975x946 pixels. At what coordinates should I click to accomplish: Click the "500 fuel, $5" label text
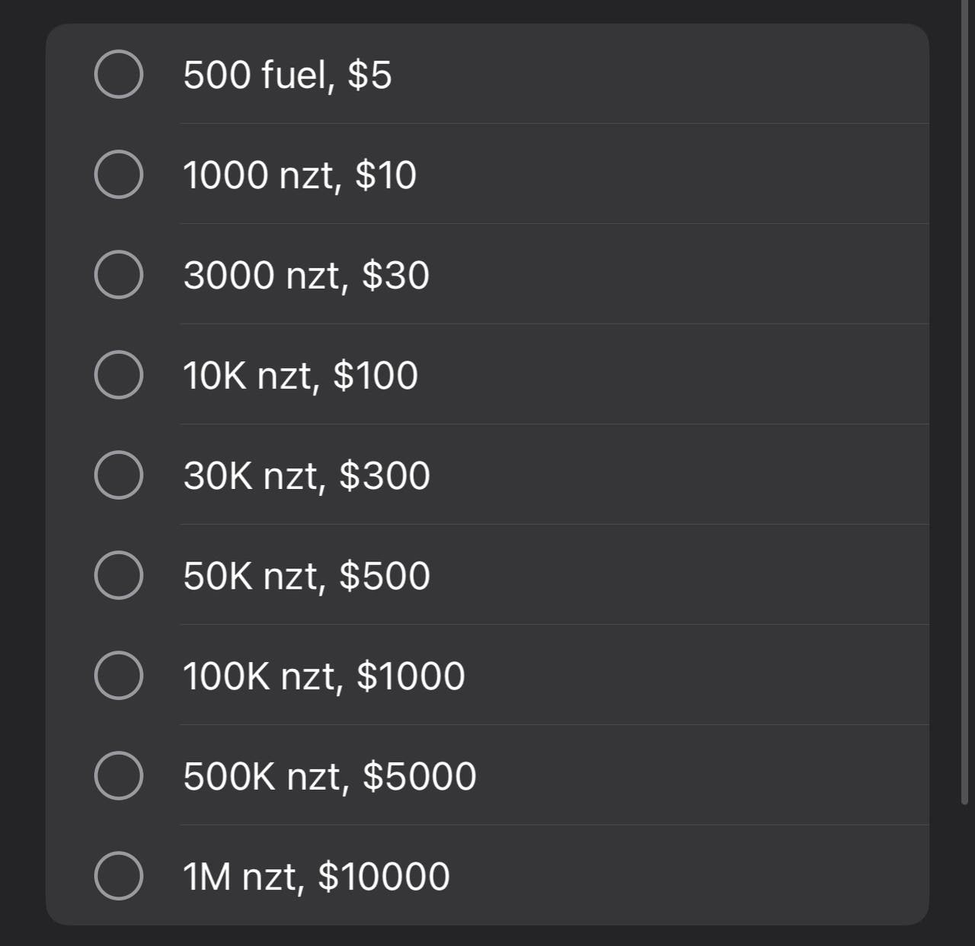coord(287,75)
